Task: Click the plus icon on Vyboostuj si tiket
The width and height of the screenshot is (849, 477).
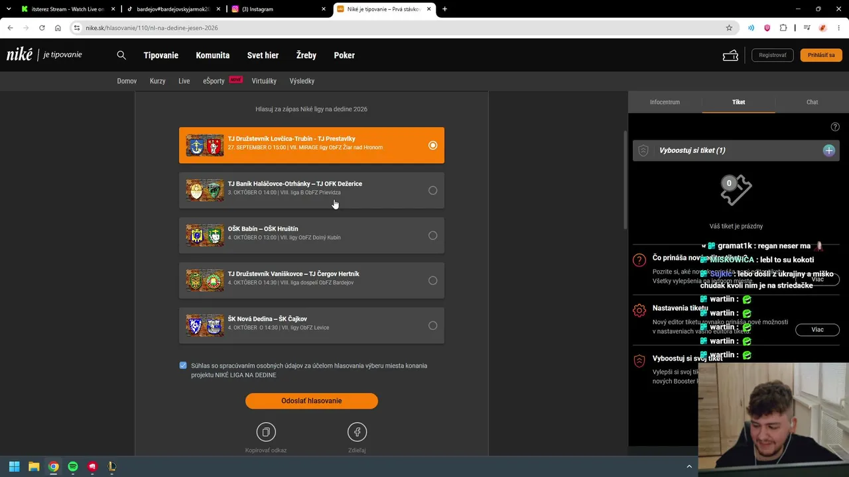Action: click(828, 150)
